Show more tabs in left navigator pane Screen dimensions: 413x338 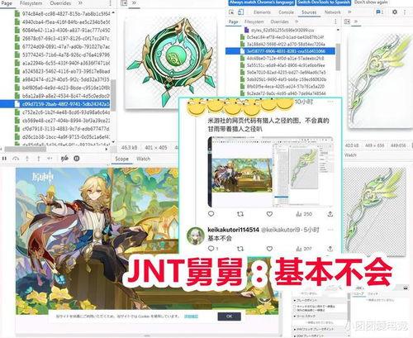pyautogui.click(x=80, y=3)
